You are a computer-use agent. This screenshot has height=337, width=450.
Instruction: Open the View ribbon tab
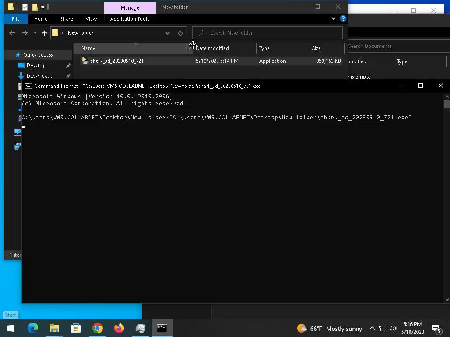click(91, 19)
